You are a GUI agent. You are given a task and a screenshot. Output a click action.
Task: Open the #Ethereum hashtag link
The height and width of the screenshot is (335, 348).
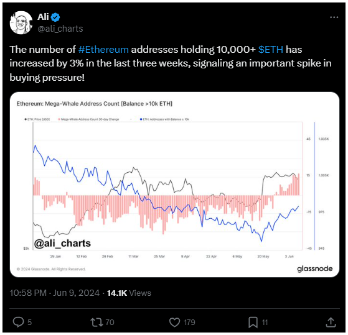(x=103, y=49)
